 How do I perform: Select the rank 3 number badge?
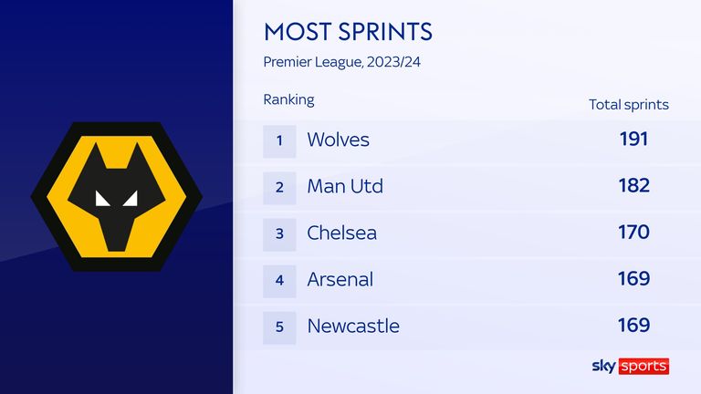pos(279,234)
